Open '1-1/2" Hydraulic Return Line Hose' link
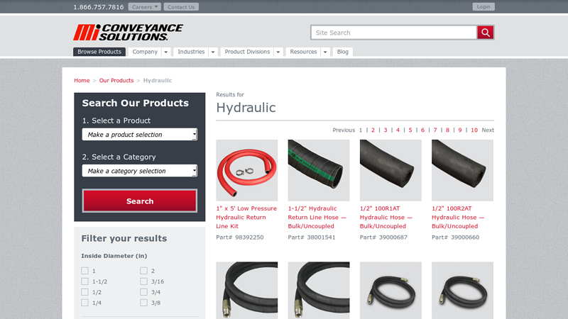The image size is (568, 319). click(317, 217)
